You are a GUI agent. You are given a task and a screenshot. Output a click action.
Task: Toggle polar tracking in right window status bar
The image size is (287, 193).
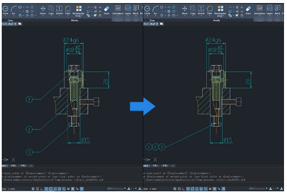188,189
